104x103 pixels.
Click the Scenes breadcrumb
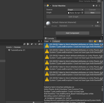point(17,47)
